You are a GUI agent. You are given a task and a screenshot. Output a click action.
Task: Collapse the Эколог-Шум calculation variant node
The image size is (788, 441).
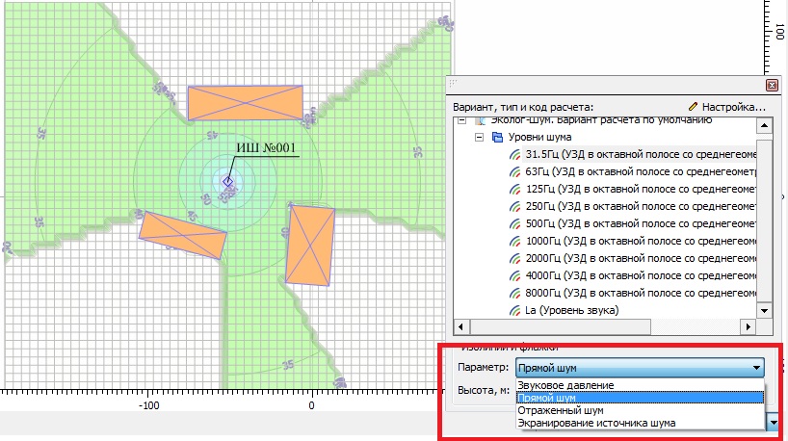click(x=461, y=121)
